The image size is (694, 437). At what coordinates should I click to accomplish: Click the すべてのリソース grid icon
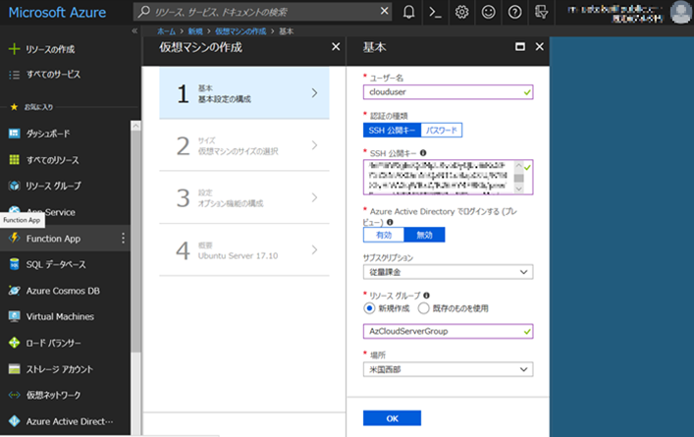pos(14,159)
